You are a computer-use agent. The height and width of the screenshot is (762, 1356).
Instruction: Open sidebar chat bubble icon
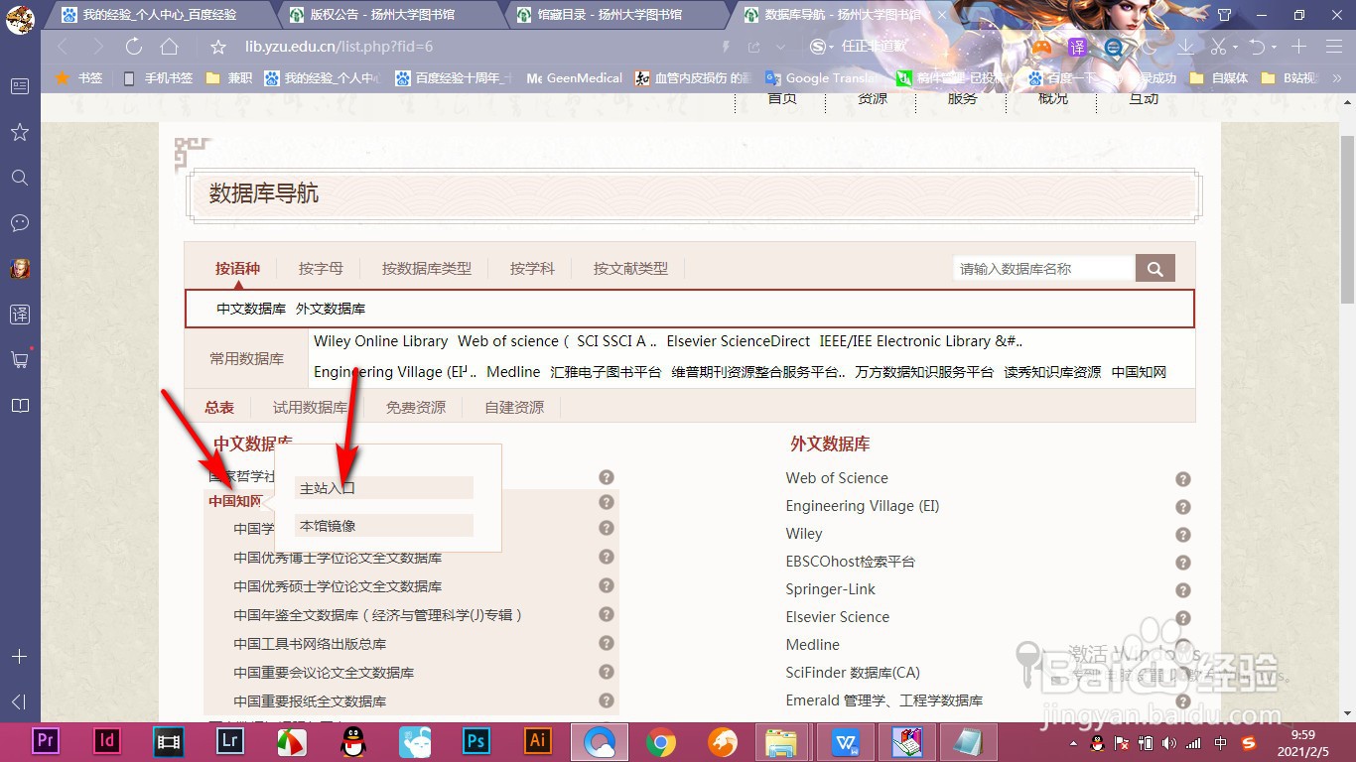coord(20,223)
